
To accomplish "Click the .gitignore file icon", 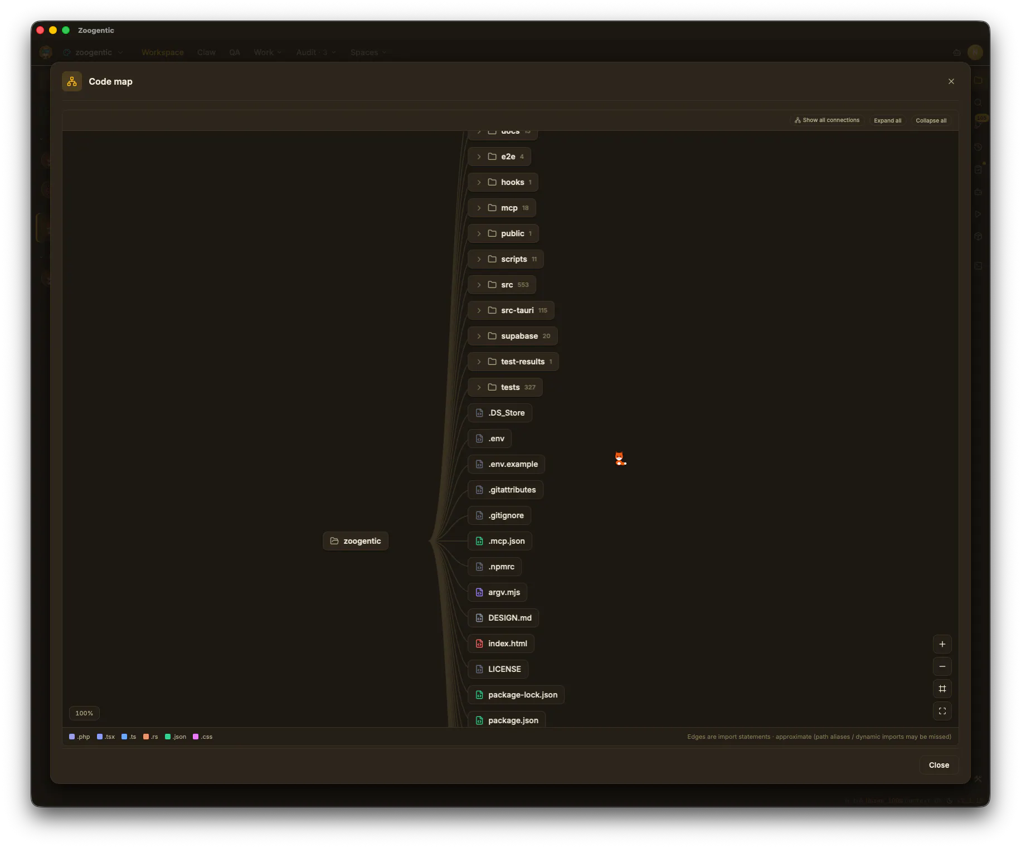I will pyautogui.click(x=479, y=515).
